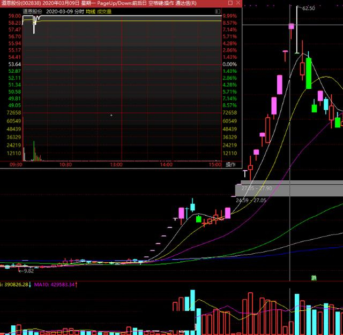Click the 成交量 legend label

coord(104,12)
